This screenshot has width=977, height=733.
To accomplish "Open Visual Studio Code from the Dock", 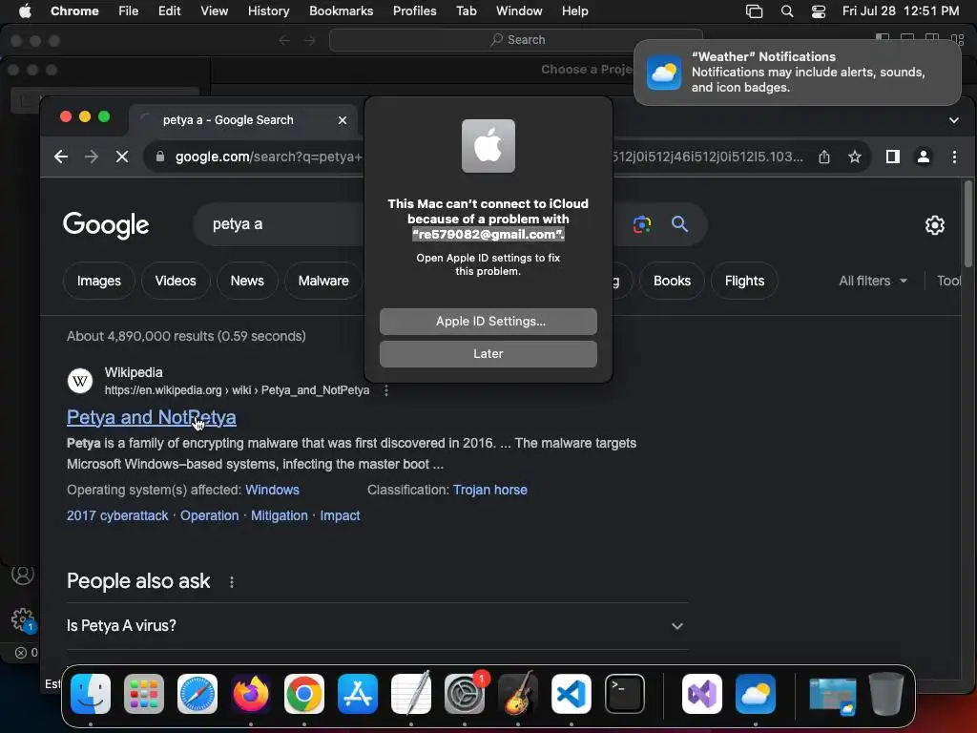I will click(x=572, y=694).
